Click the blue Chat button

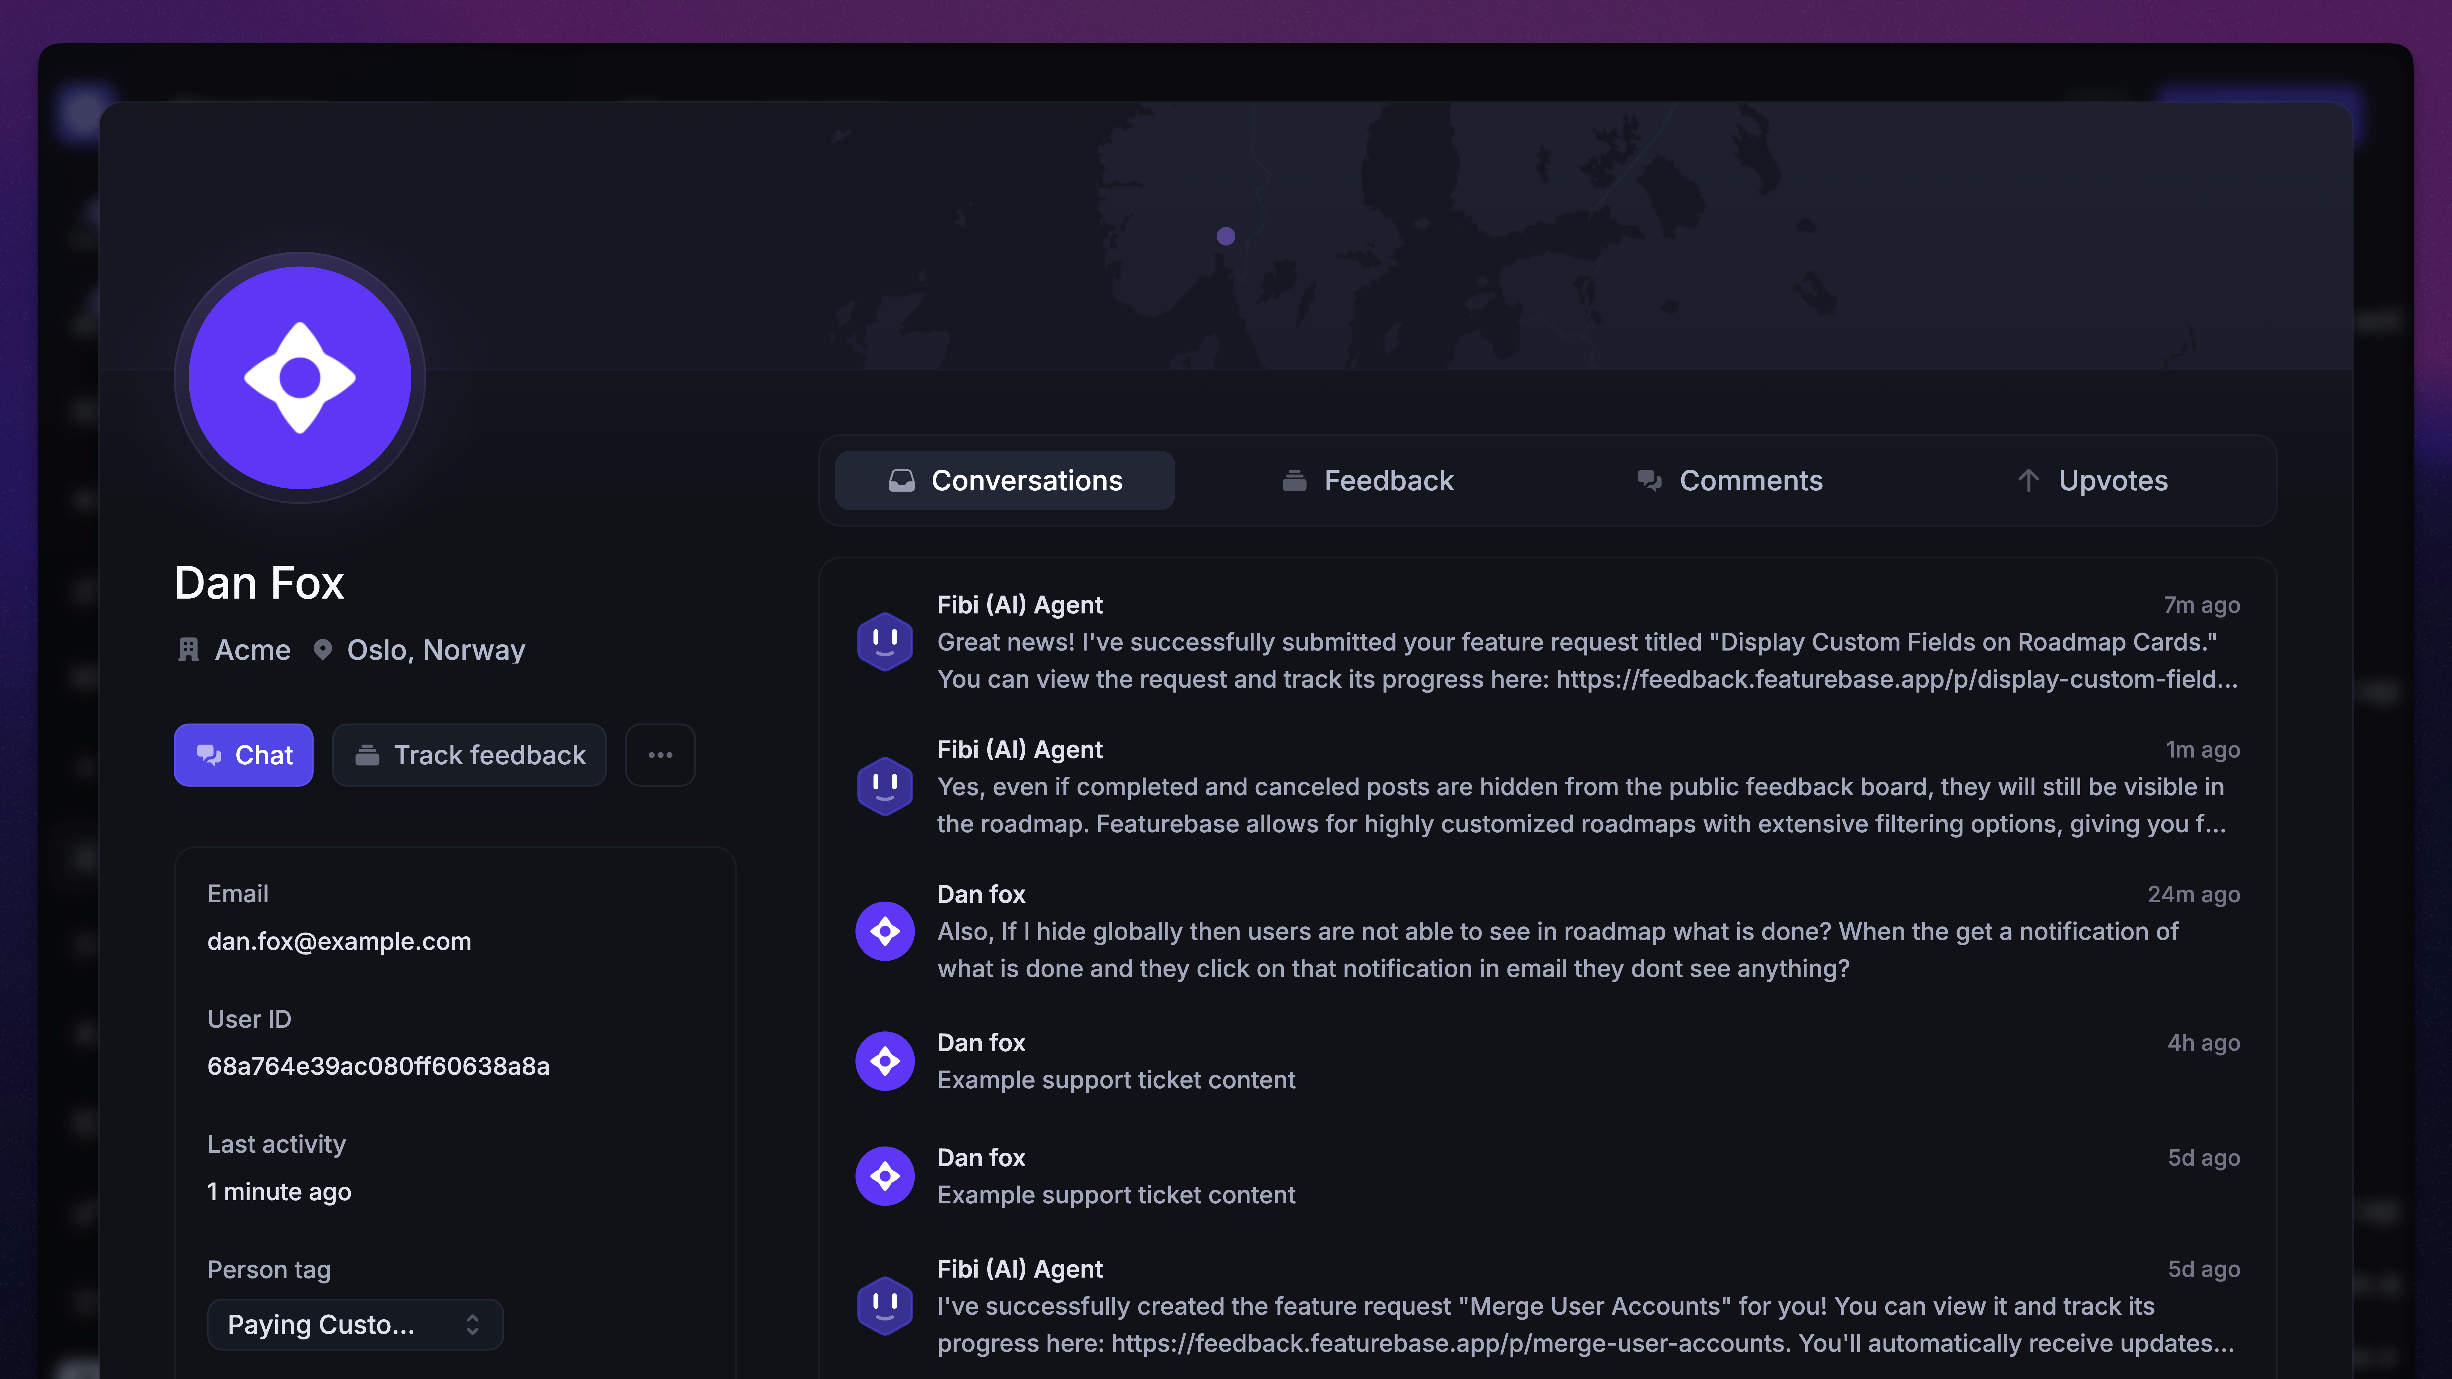tap(244, 755)
